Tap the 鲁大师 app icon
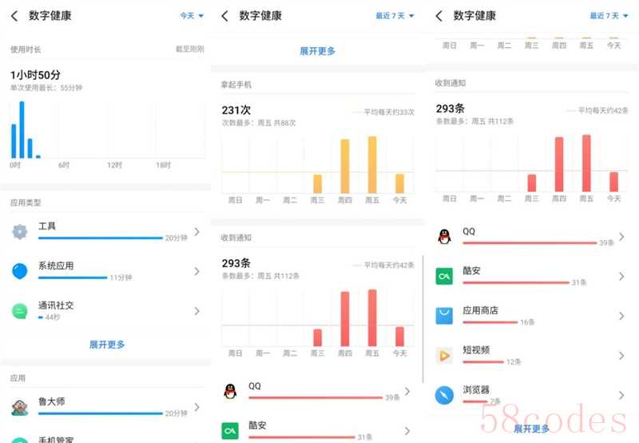 (19, 407)
